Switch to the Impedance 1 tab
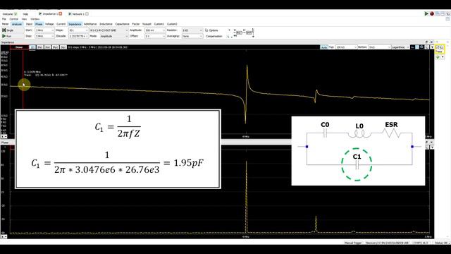 click(50, 14)
